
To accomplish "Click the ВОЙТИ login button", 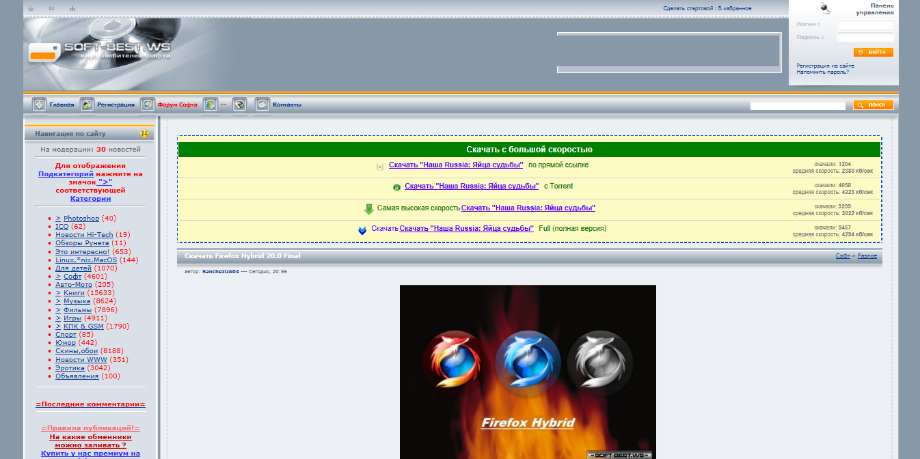I will point(873,52).
